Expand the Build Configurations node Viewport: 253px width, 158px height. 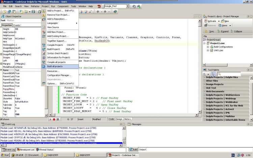pos(208,47)
